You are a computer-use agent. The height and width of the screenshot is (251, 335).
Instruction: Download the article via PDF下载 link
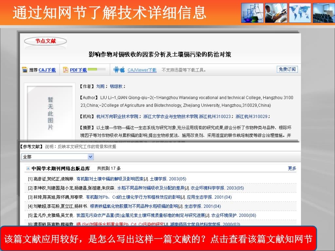[79, 70]
